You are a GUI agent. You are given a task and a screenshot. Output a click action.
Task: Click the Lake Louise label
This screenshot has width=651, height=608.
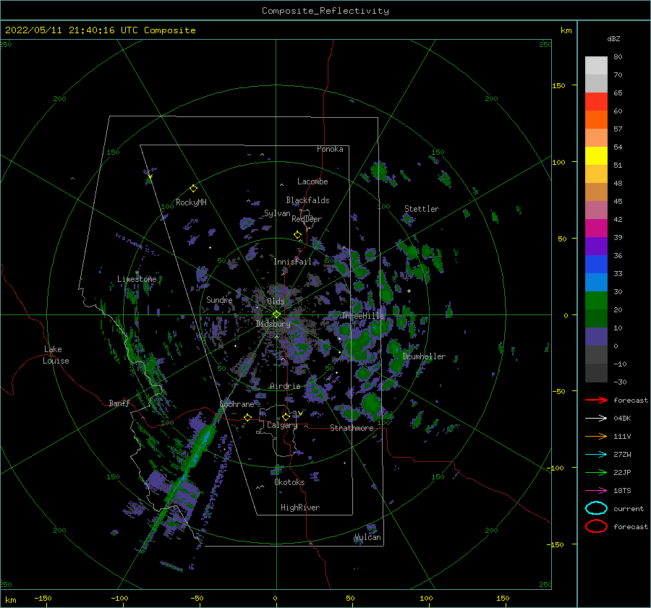pos(56,355)
